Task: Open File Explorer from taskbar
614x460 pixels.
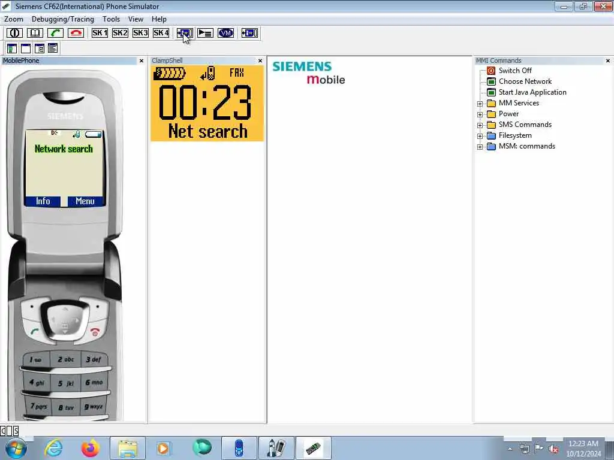Action: [x=128, y=448]
